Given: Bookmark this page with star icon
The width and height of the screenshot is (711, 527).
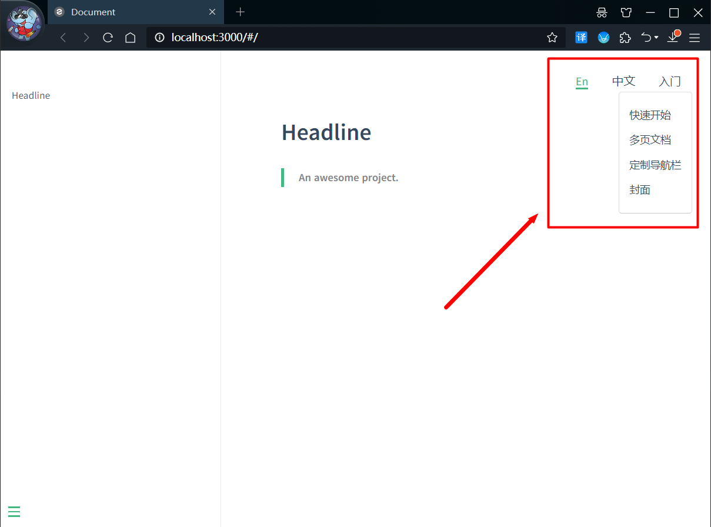Looking at the screenshot, I should pyautogui.click(x=552, y=38).
